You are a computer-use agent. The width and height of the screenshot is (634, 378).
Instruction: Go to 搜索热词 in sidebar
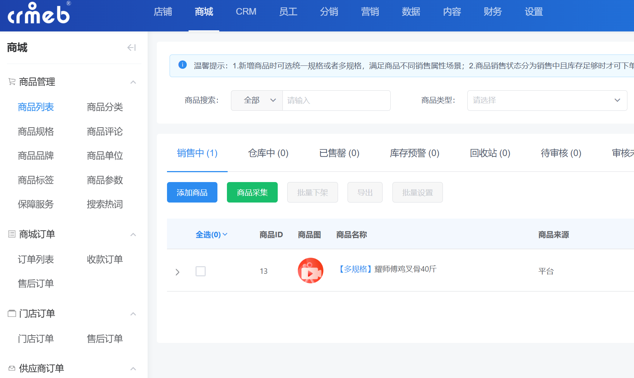click(x=105, y=204)
